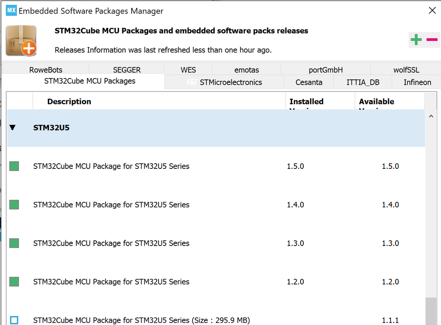The image size is (441, 325).
Task: Open the SEGGER tab
Action: tap(127, 70)
